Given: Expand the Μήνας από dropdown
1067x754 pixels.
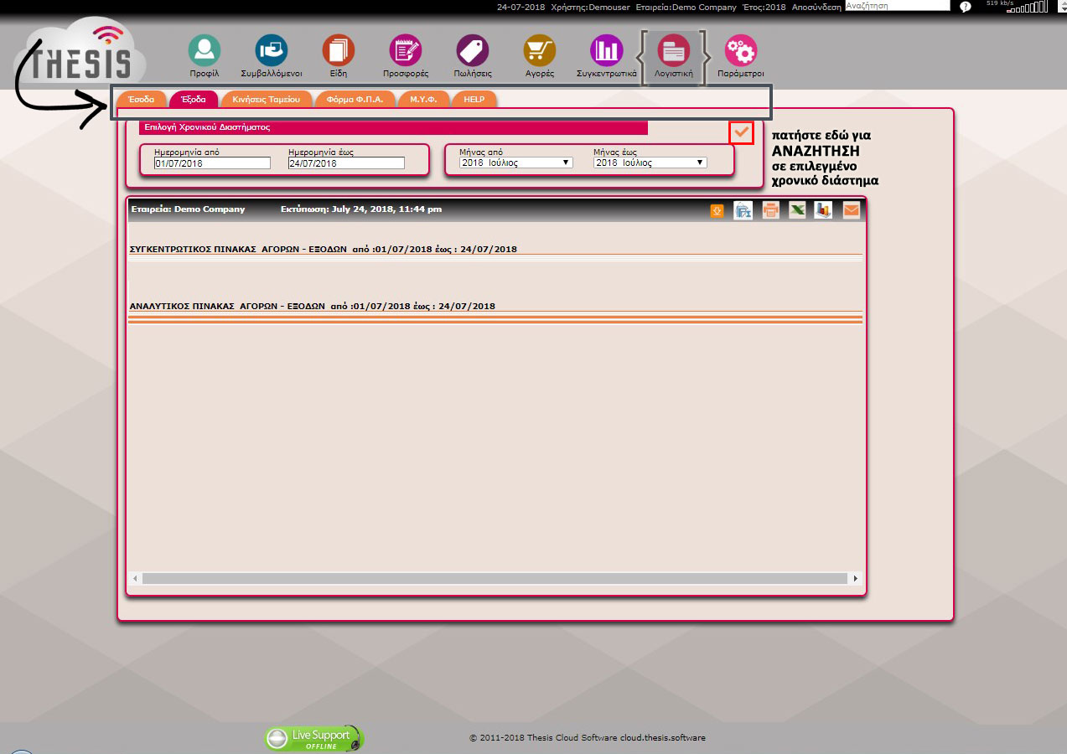Looking at the screenshot, I should point(516,163).
